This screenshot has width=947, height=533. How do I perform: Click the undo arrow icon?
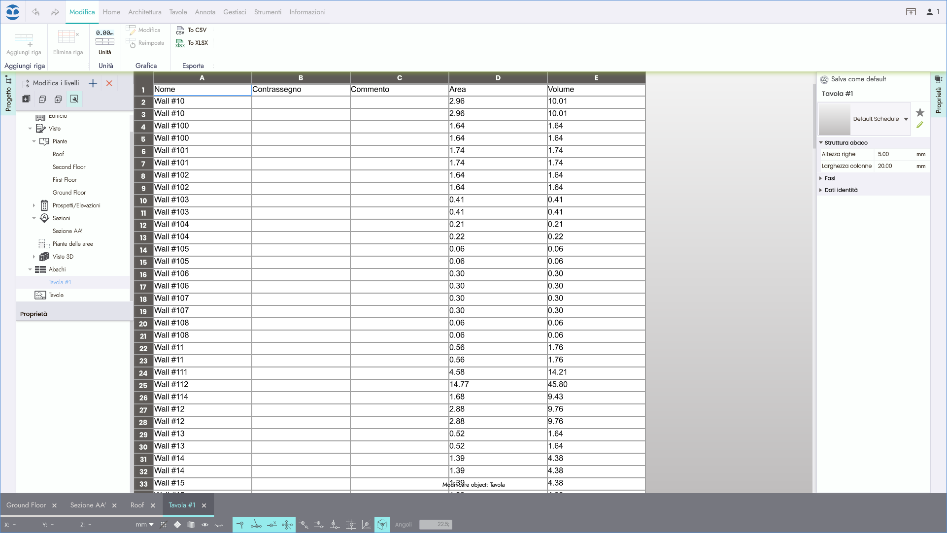pos(36,12)
